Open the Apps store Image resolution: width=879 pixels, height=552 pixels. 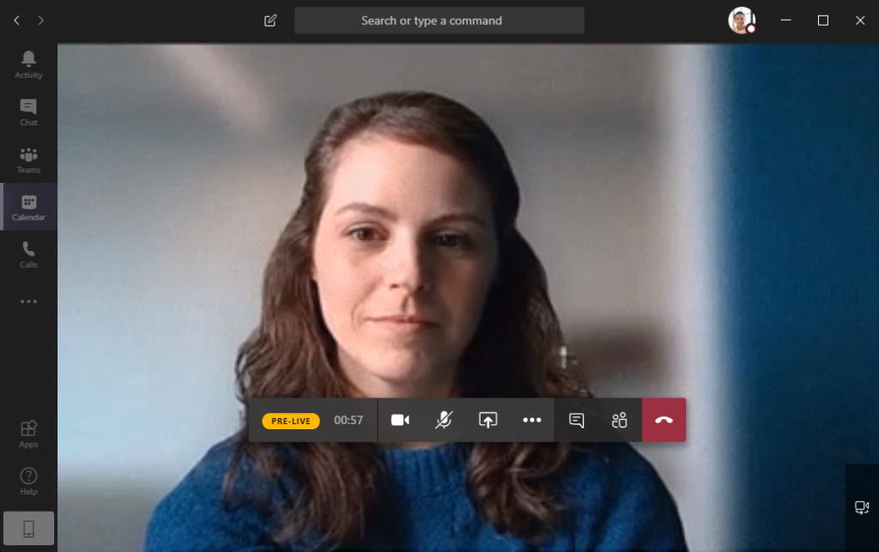[x=28, y=434]
